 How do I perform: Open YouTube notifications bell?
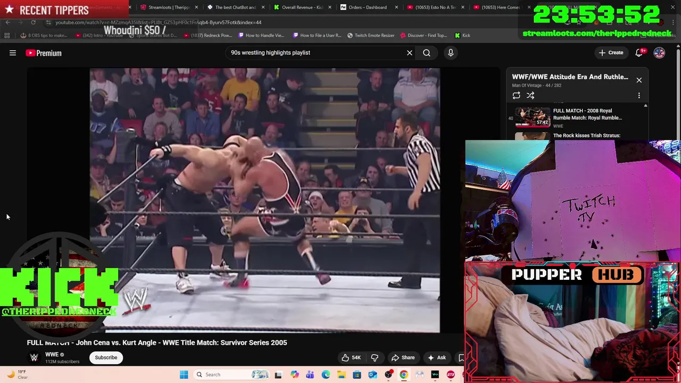pyautogui.click(x=640, y=53)
